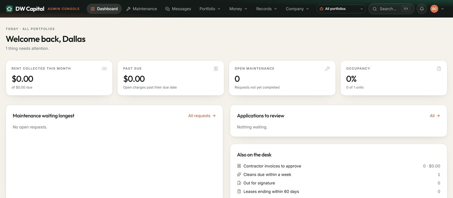Click the '0 · $0.00' invoices value

pyautogui.click(x=431, y=166)
